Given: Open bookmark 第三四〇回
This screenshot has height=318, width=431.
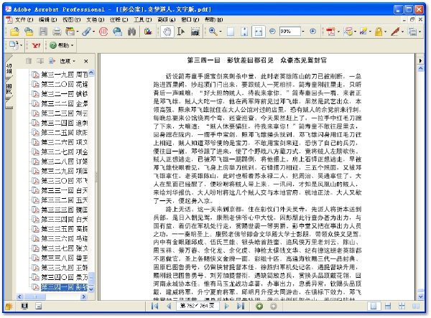Looking at the screenshot, I should [x=64, y=277].
